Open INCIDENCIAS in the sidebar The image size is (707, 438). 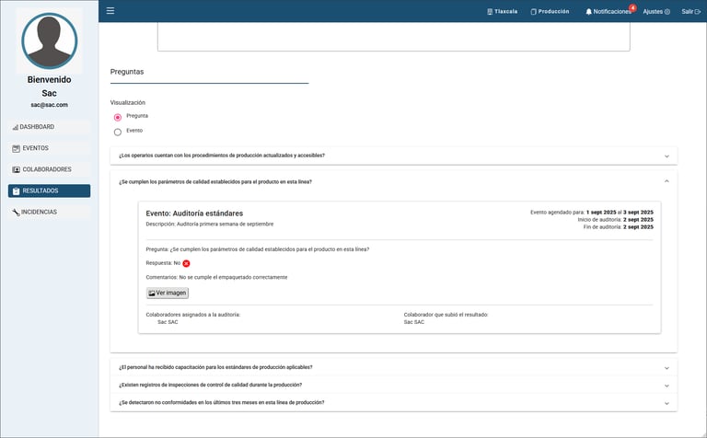click(49, 212)
